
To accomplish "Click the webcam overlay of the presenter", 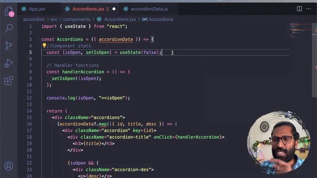I will pos(278,142).
